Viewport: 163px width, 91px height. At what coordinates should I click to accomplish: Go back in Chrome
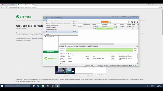[2, 7]
